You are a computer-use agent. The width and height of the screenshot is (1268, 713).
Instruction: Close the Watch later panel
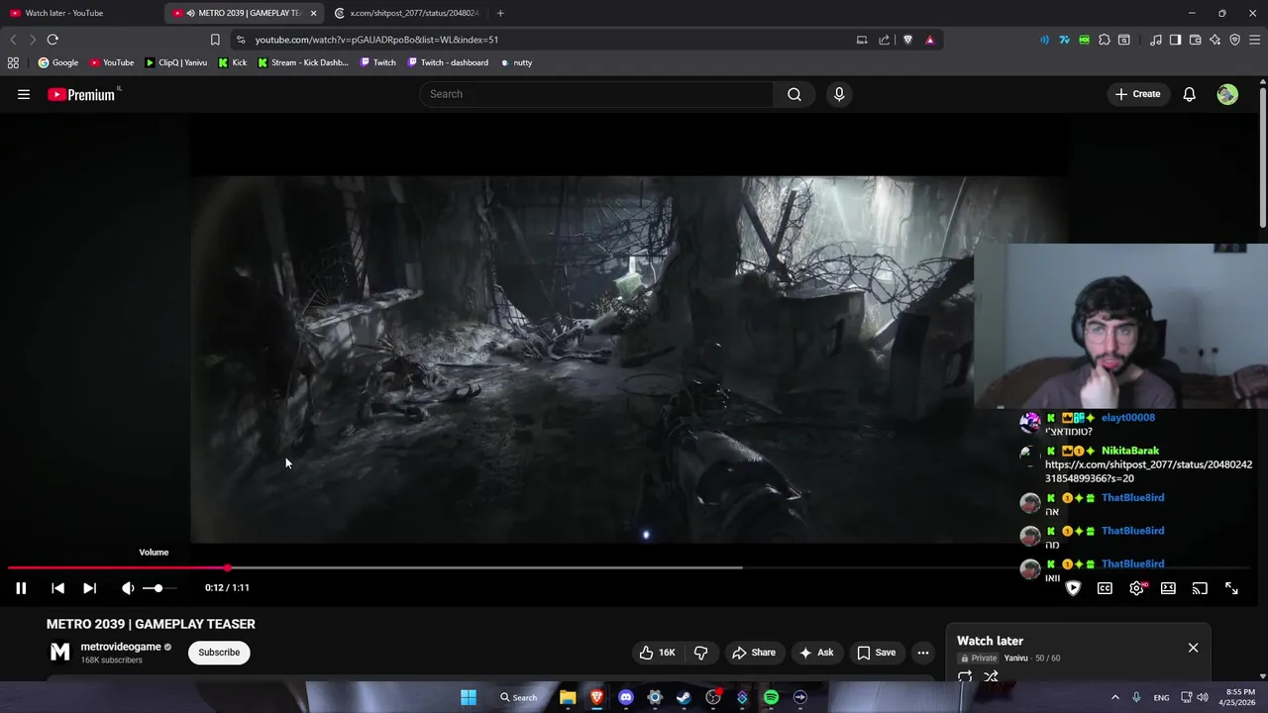pos(1193,648)
